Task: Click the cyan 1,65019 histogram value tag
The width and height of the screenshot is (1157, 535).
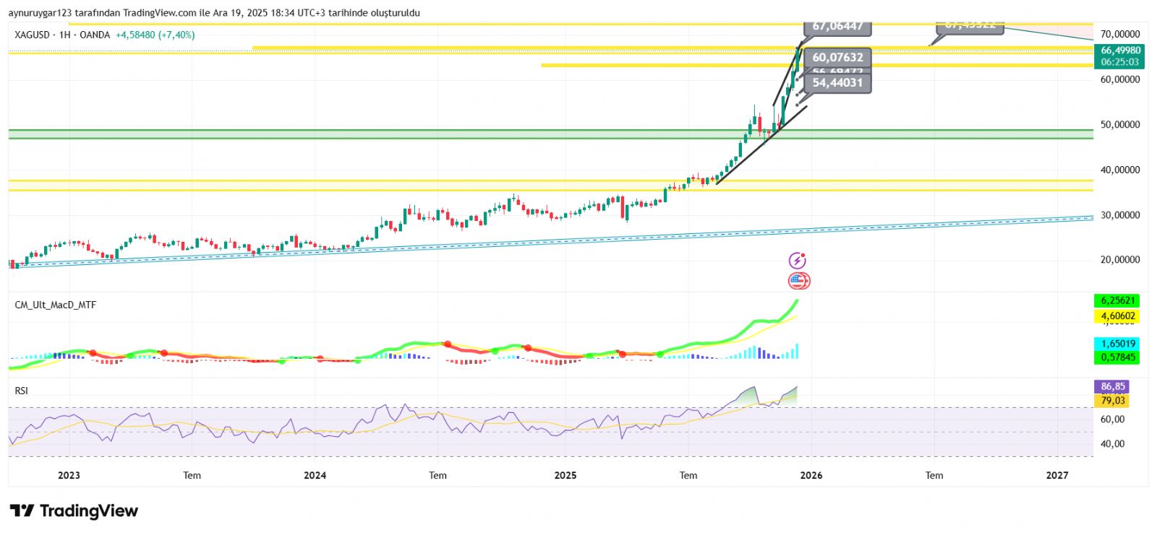Action: pyautogui.click(x=1117, y=344)
